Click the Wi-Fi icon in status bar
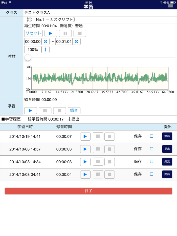This screenshot has width=177, height=236. coord(10,3)
